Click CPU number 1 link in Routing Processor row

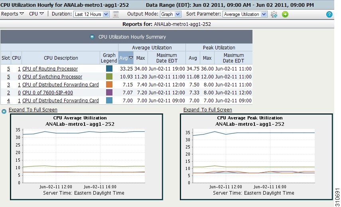[20, 69]
